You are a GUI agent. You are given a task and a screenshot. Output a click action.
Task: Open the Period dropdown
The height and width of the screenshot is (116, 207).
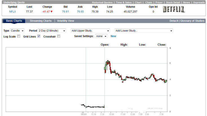pos(52,31)
